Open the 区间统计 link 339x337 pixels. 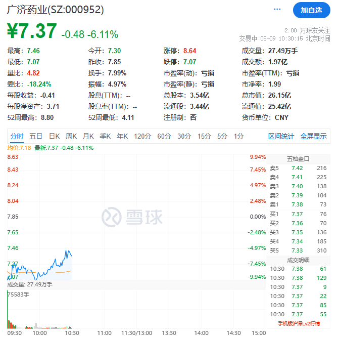coord(281,136)
